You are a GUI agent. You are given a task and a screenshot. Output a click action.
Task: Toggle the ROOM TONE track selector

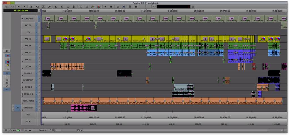[37, 101]
